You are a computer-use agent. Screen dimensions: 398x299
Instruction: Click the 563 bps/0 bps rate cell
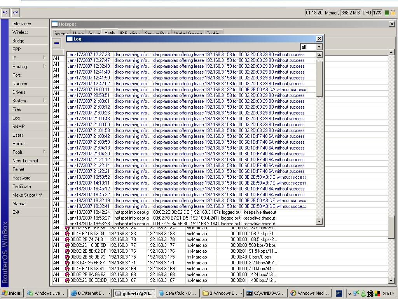pyautogui.click(x=262, y=245)
